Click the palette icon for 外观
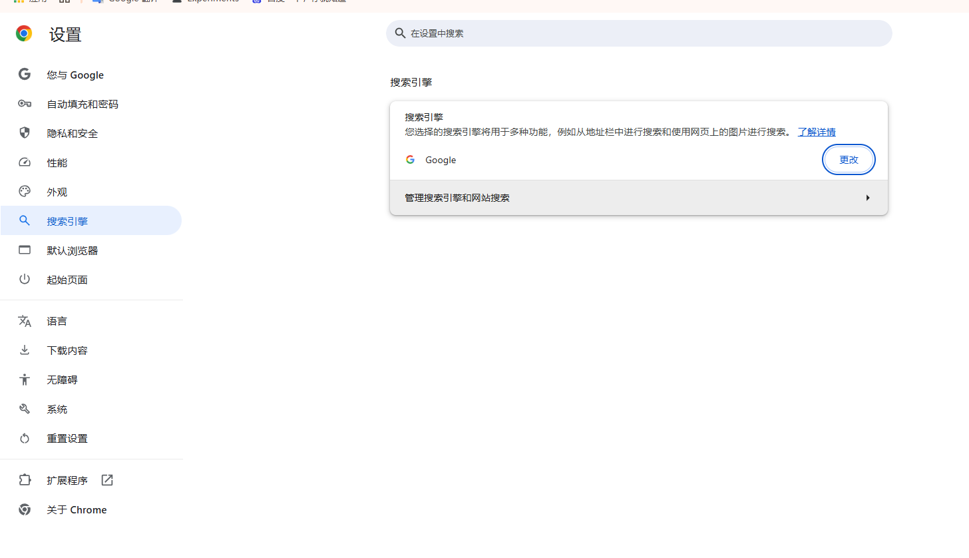 click(x=25, y=192)
